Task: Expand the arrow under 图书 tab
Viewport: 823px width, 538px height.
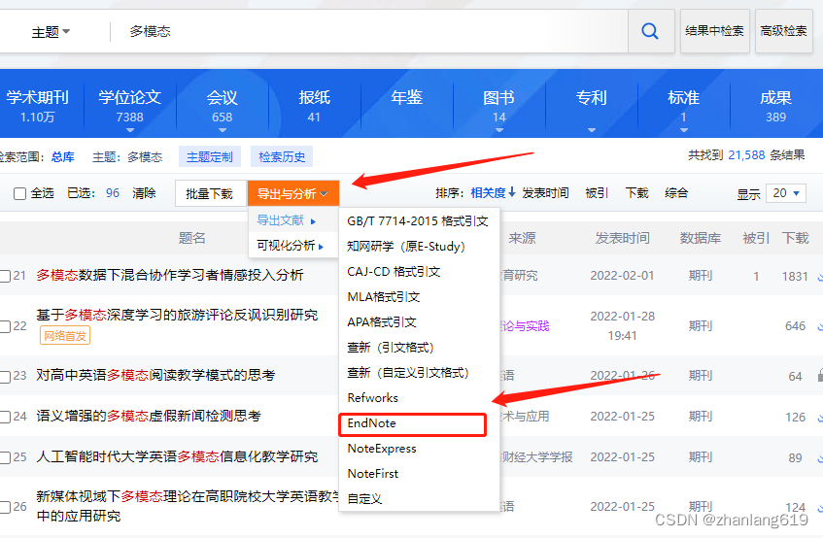Action: point(499,130)
